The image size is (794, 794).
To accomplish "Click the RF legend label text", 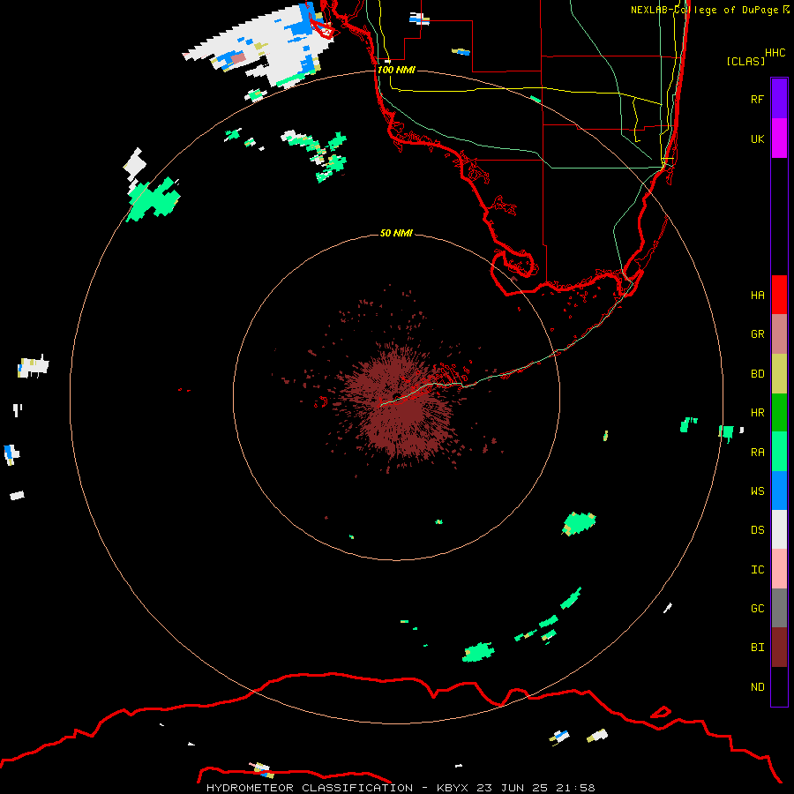I will (x=757, y=99).
